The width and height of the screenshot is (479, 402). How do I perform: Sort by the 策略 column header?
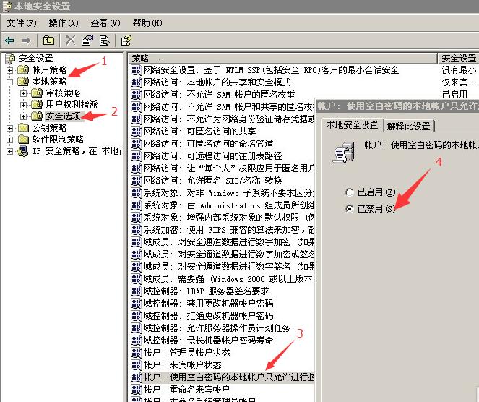pos(282,58)
